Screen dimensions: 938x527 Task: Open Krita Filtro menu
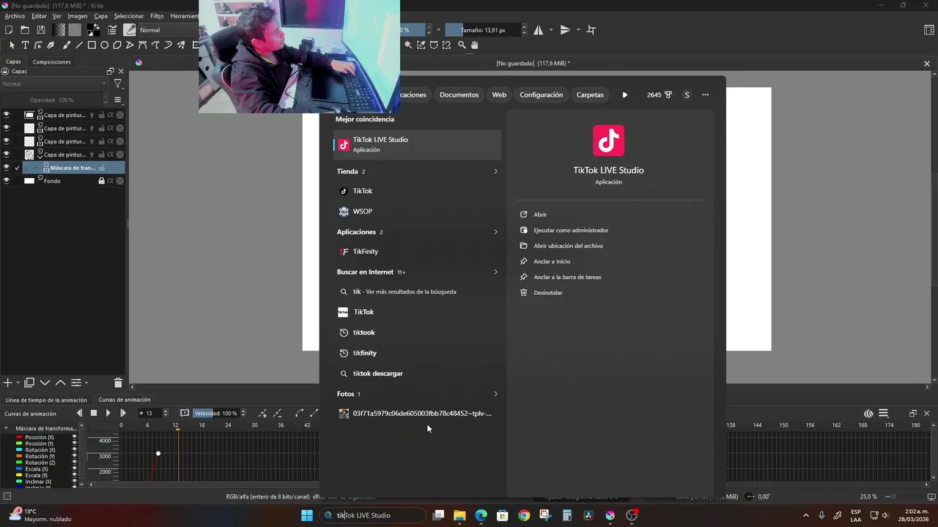[x=157, y=16]
